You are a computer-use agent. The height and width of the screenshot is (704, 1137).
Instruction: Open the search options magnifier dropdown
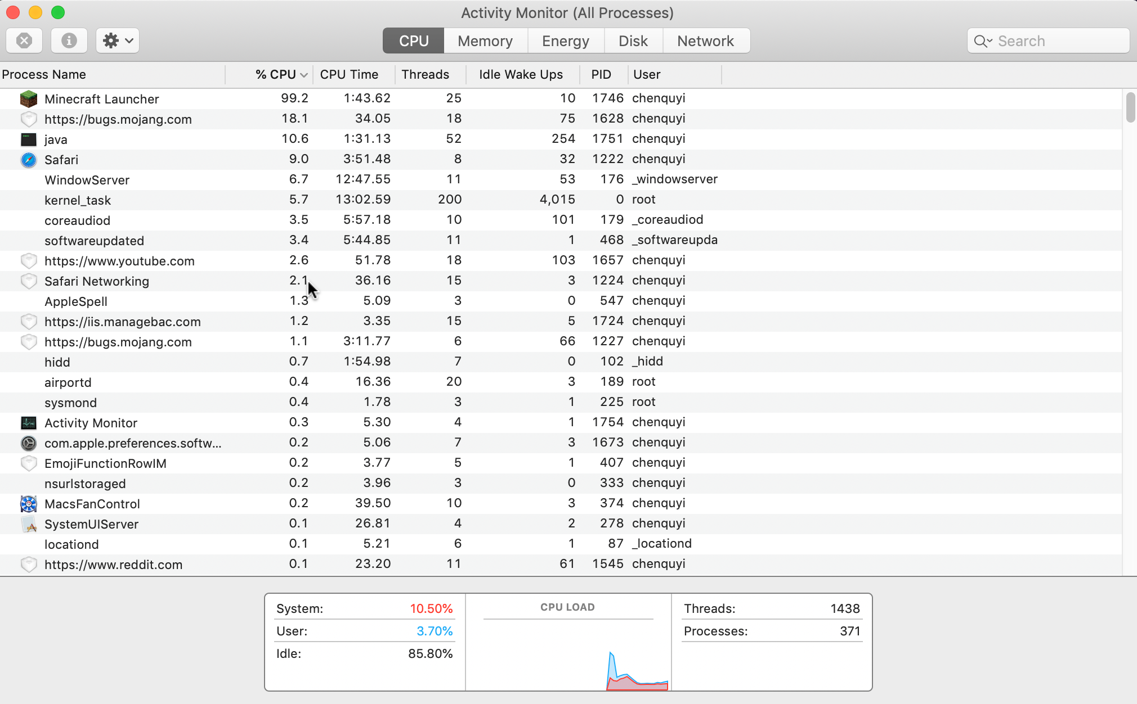pos(983,41)
